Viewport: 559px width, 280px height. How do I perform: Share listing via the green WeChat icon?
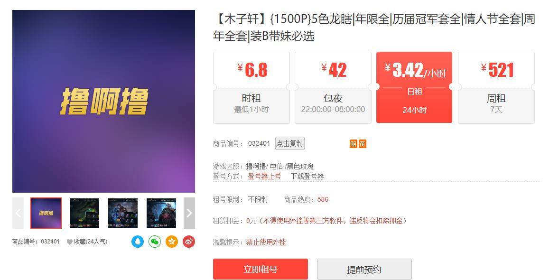pos(154,242)
